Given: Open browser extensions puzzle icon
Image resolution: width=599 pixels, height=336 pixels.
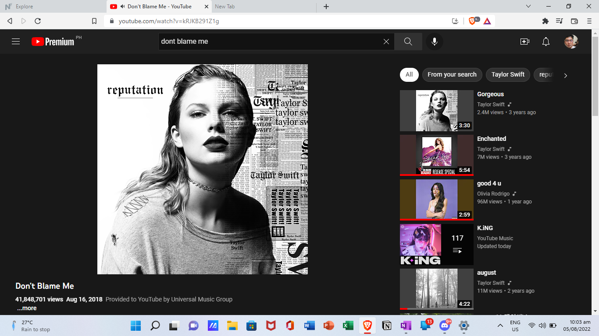Looking at the screenshot, I should pos(546,21).
